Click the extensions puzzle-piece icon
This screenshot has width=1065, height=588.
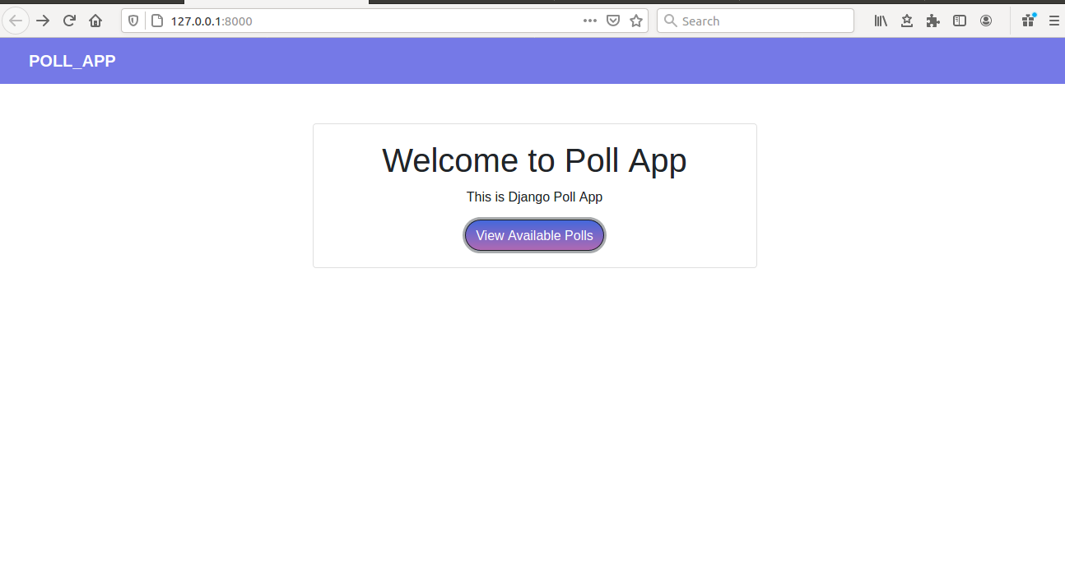[x=933, y=21]
